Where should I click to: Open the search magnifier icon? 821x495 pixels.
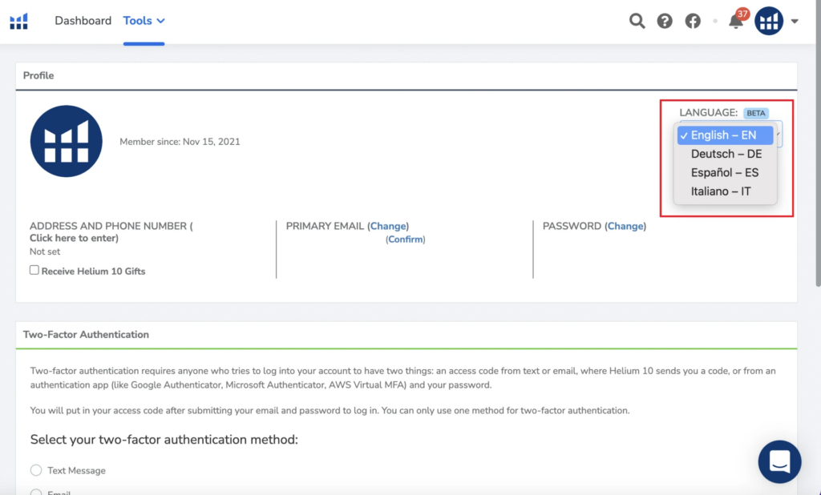pos(637,22)
